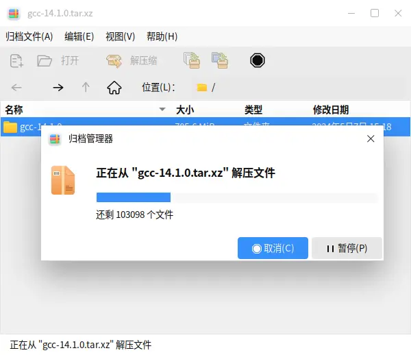The height and width of the screenshot is (355, 411).
Task: Go forward with the right arrow
Action: tap(58, 87)
